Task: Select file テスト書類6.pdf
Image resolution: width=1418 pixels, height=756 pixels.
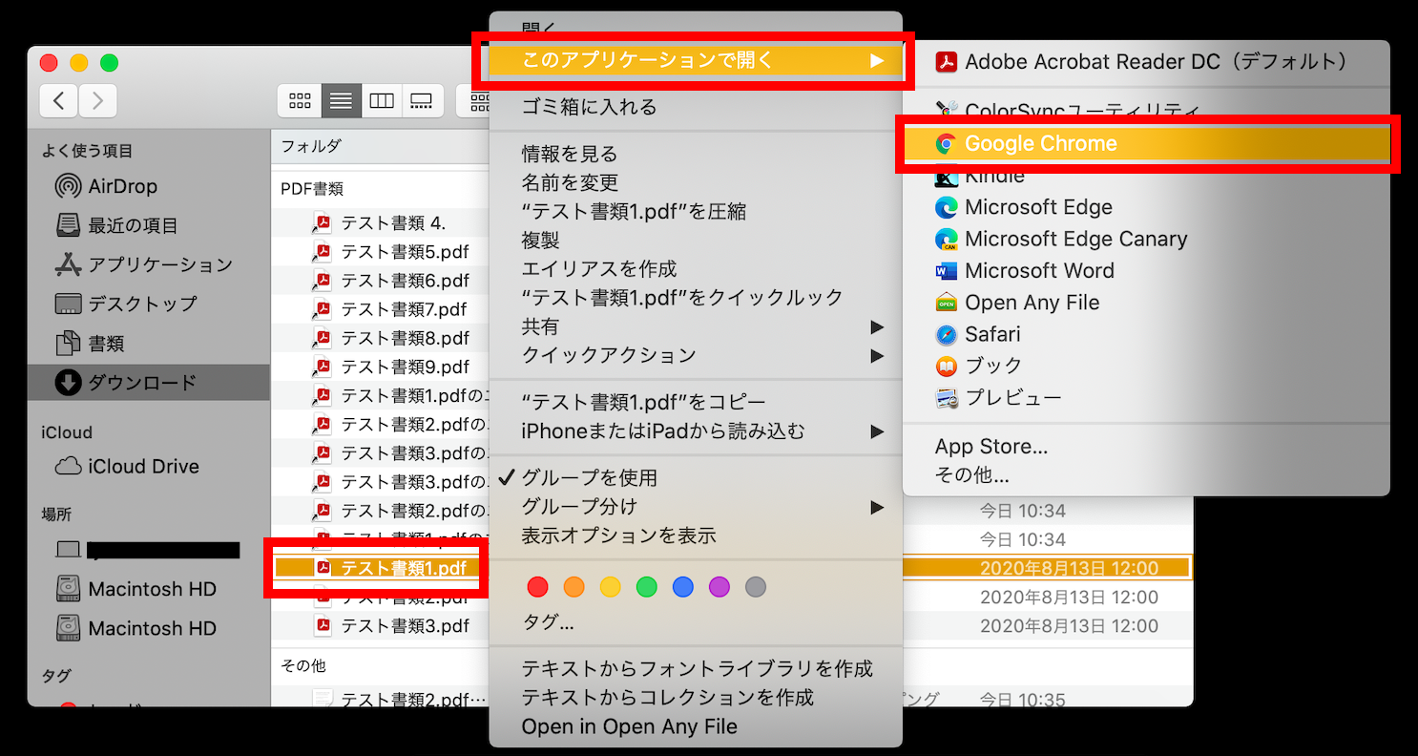Action: [405, 281]
